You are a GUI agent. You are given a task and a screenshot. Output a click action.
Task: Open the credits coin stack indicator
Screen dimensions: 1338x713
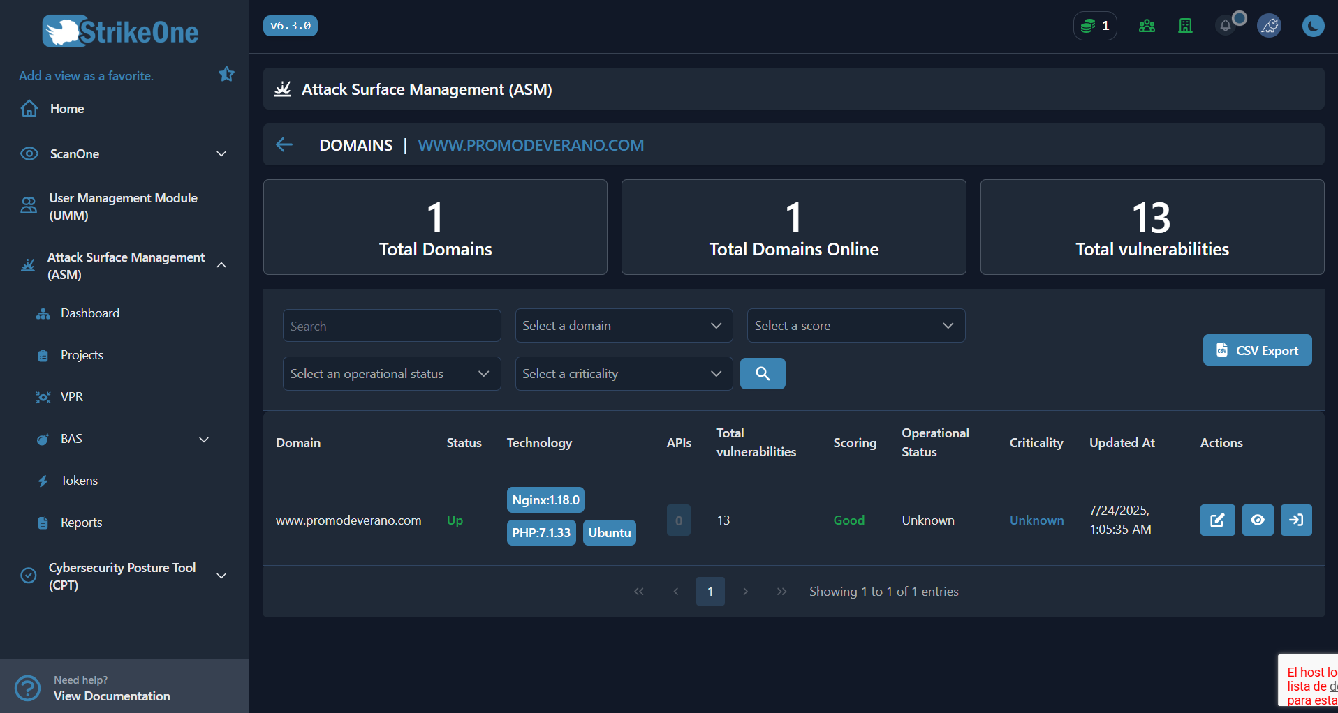coord(1095,26)
